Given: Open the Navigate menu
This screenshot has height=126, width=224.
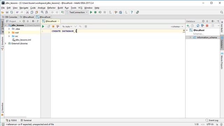Looking at the screenshot, I should click(24, 8).
